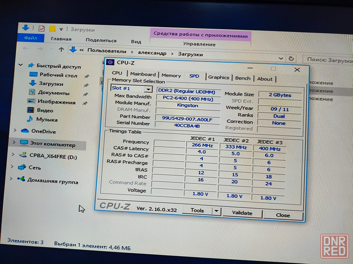Click the Up arrow navigation icon in Explorer
Image resolution: width=353 pixels, height=264 pixels.
(x=61, y=50)
